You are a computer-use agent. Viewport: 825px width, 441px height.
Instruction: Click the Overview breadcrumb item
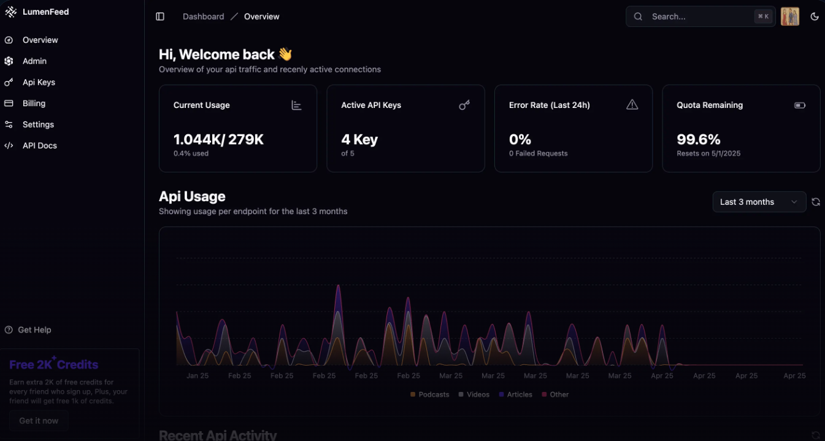click(262, 17)
